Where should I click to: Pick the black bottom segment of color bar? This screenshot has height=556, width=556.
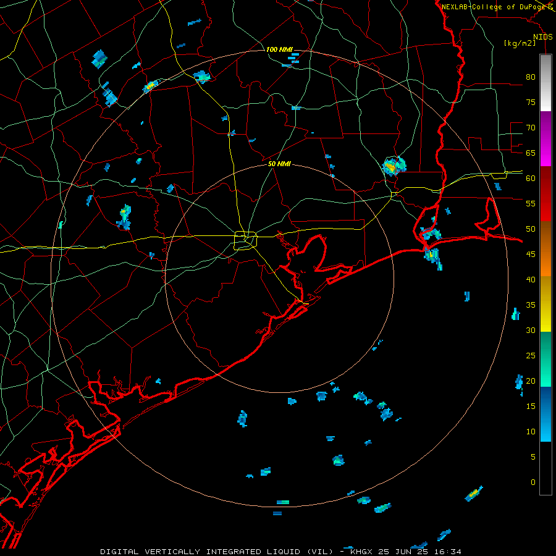tap(545, 468)
